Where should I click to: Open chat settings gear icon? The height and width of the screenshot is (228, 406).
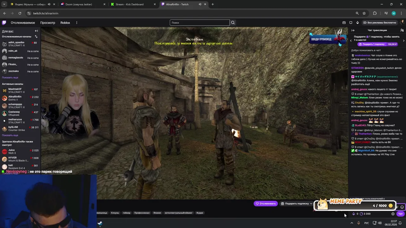click(393, 214)
